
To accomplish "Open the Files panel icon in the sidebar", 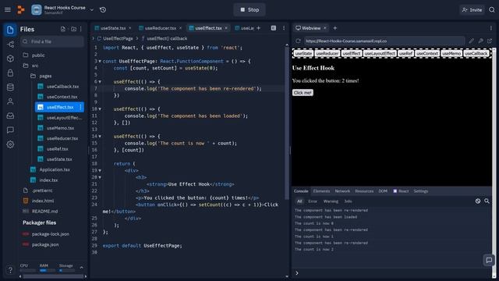I will pos(10,30).
